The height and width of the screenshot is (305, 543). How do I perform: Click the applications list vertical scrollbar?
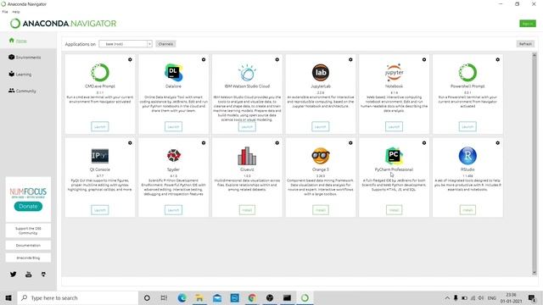(535, 164)
